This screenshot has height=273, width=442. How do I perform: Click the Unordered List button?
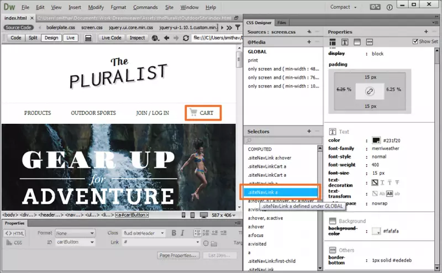coord(197,233)
